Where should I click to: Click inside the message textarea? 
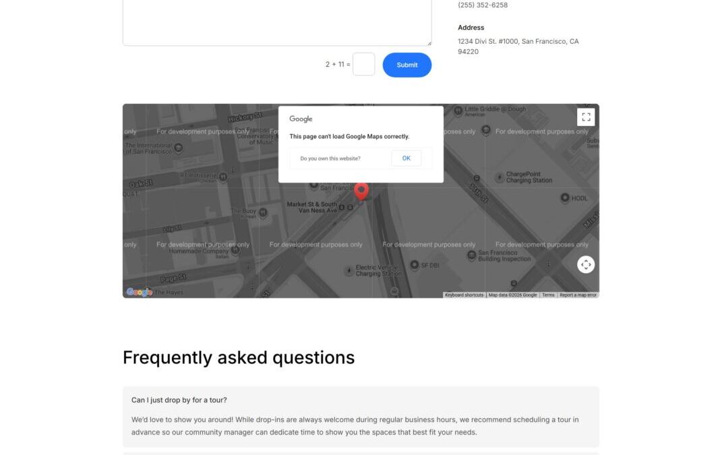point(277,22)
